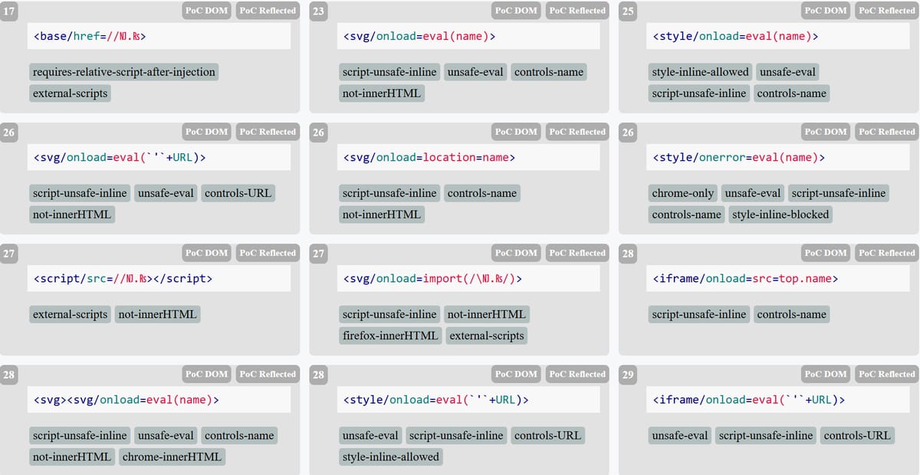The image size is (920, 475).
Task: Open PoC DOM for the base/href payload
Action: [x=207, y=11]
